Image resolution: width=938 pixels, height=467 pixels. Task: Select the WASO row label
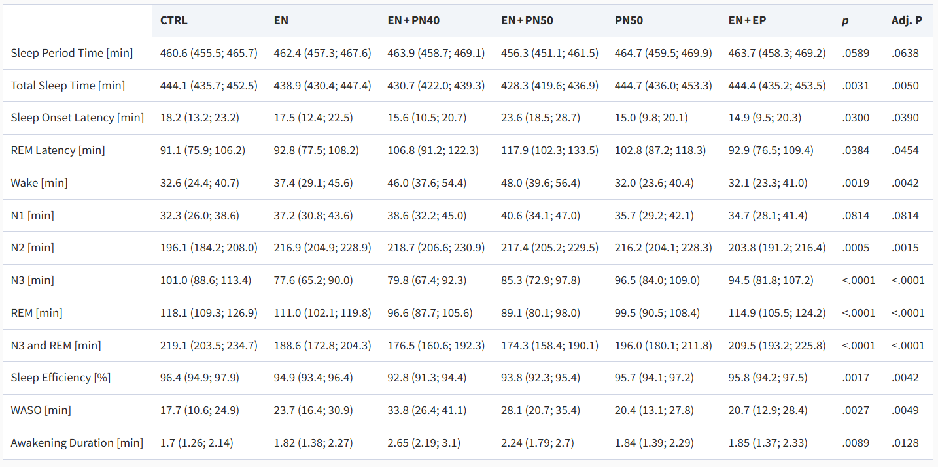(x=41, y=410)
